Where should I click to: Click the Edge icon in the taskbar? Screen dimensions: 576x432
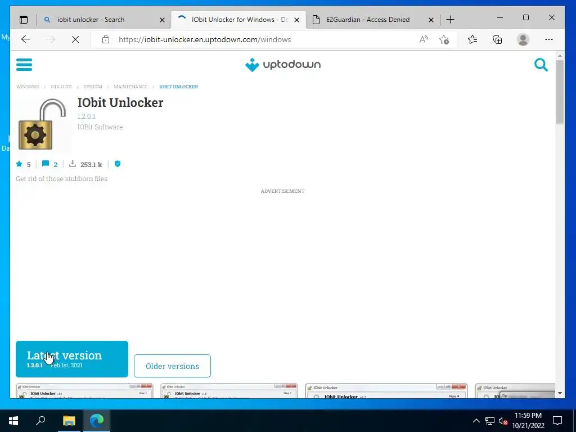click(97, 421)
